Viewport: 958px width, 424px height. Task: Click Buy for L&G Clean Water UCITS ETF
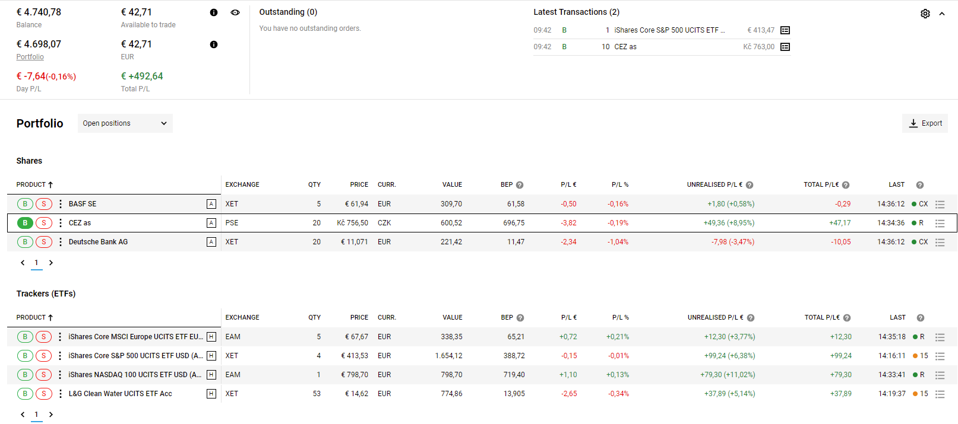point(25,394)
